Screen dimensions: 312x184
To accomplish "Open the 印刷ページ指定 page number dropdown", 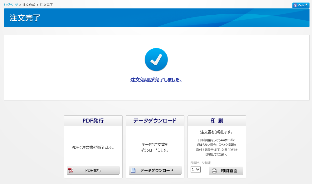I will click(x=196, y=169).
